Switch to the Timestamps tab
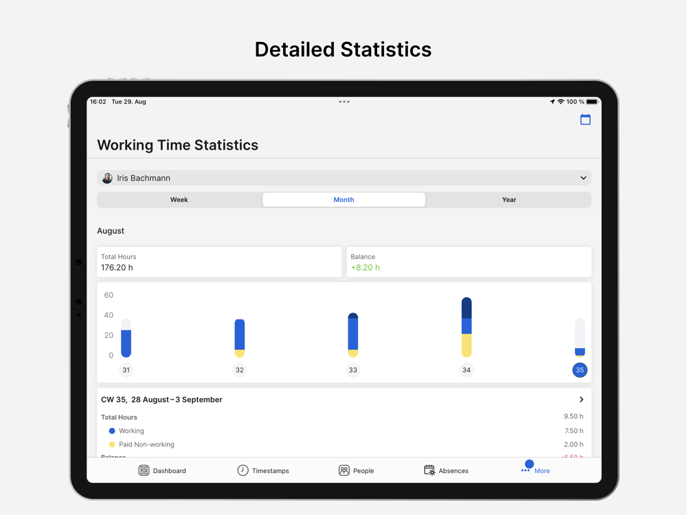Image resolution: width=687 pixels, height=515 pixels. (263, 470)
